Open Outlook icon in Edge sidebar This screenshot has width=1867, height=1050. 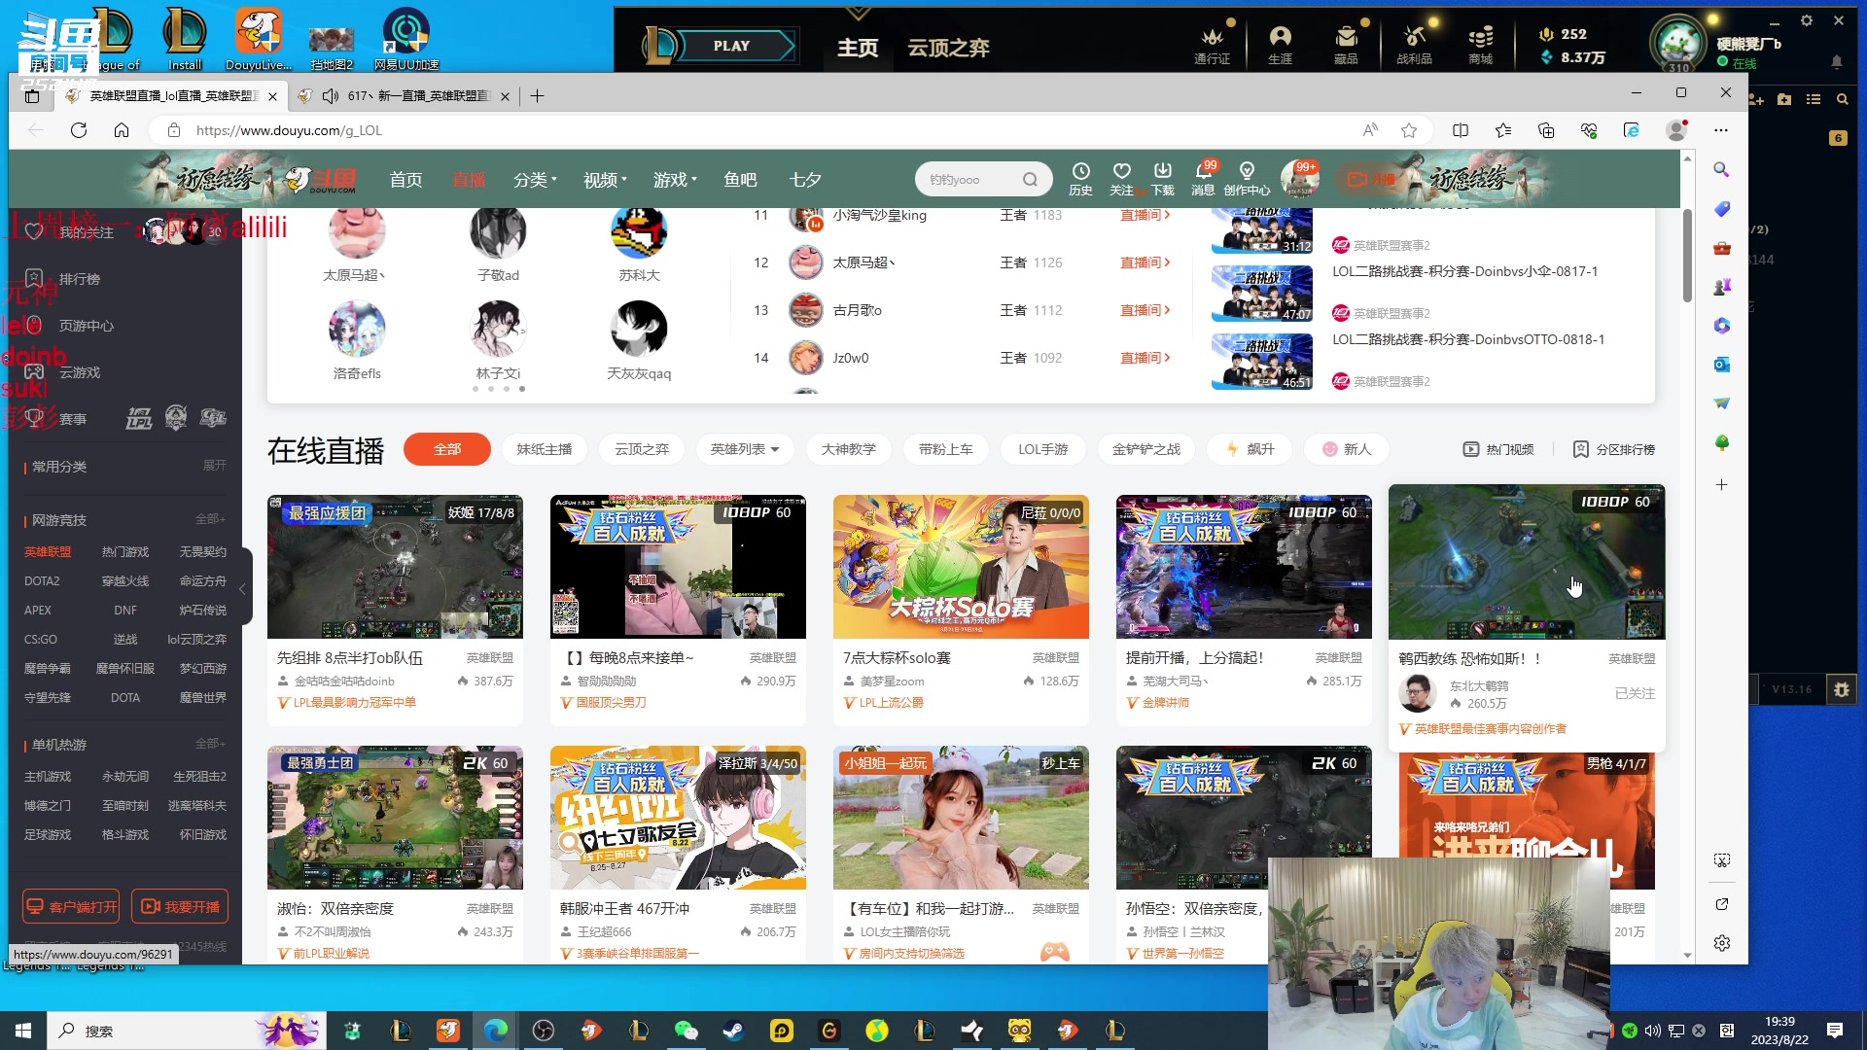coord(1721,365)
